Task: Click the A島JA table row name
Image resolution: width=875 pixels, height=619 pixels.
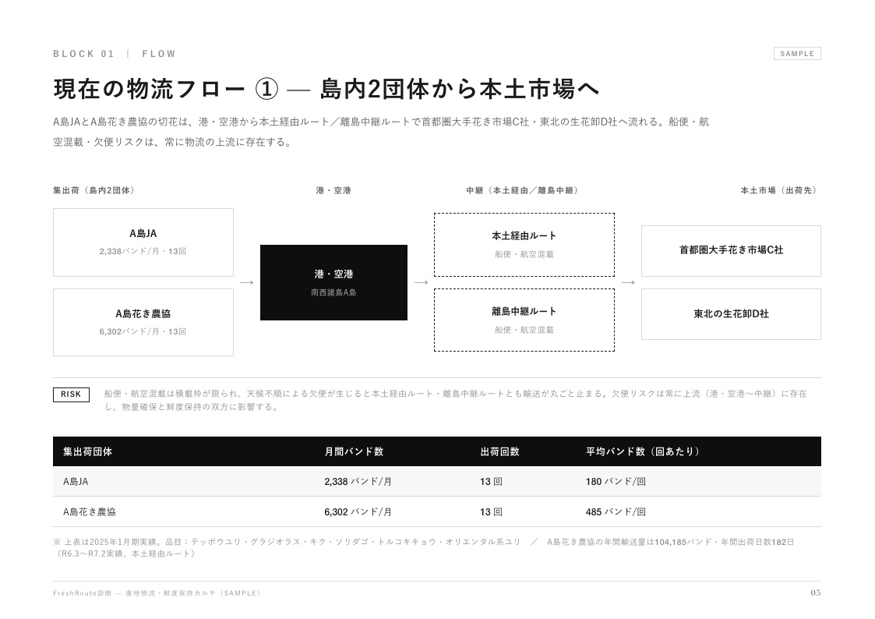Action: pos(76,481)
